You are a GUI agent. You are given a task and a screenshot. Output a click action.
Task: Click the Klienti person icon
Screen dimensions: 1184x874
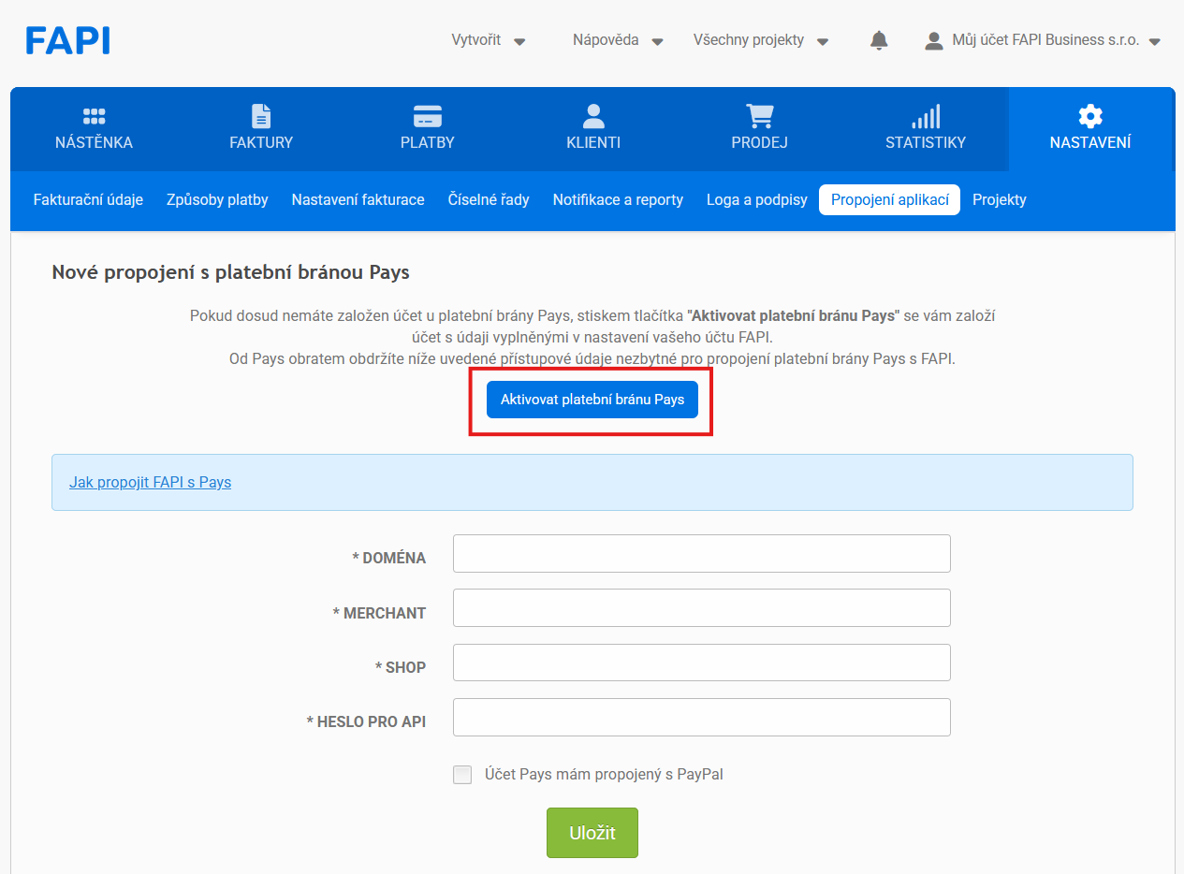tap(593, 116)
